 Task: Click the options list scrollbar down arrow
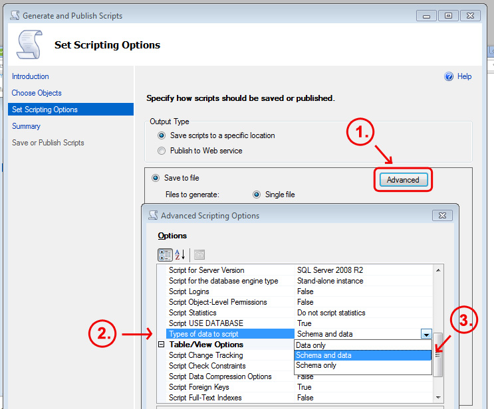click(x=438, y=397)
